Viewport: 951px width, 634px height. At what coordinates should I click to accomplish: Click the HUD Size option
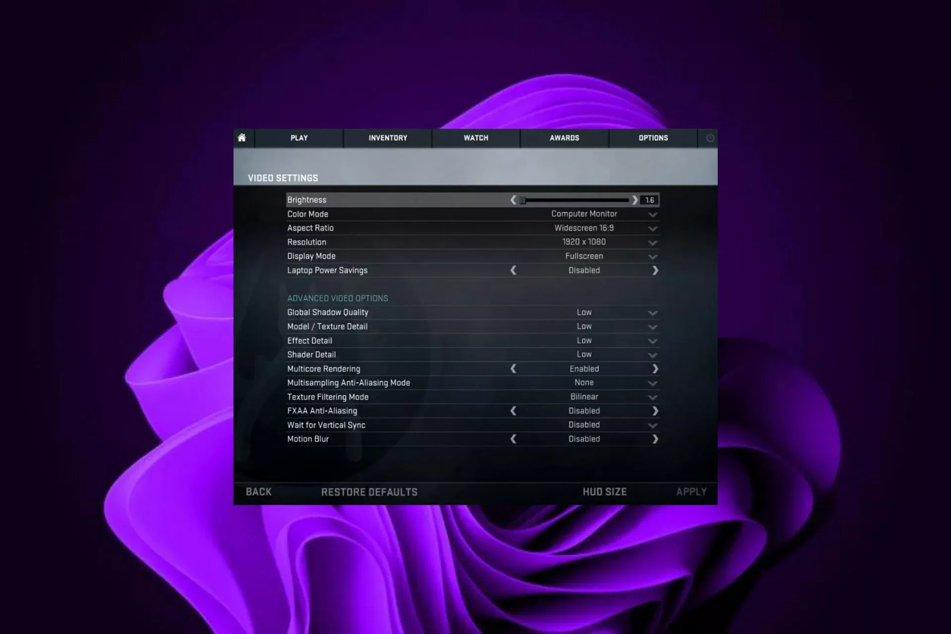coord(604,492)
